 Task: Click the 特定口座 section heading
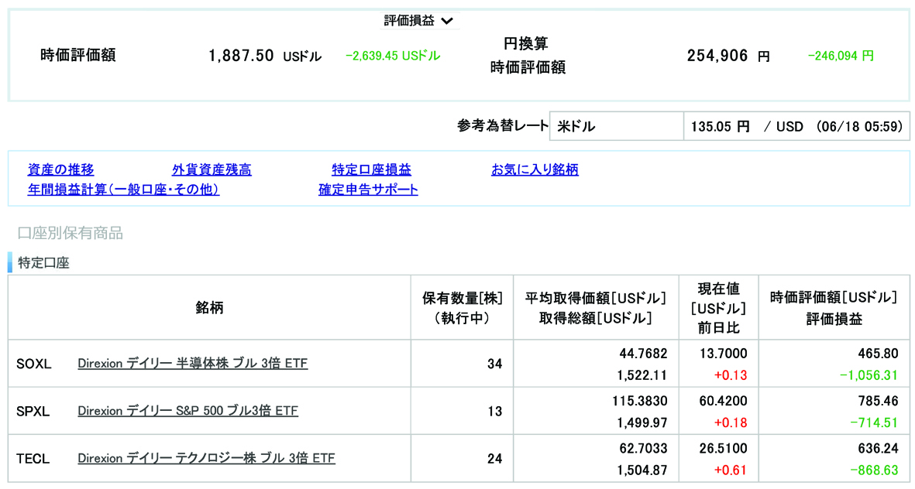tap(43, 263)
